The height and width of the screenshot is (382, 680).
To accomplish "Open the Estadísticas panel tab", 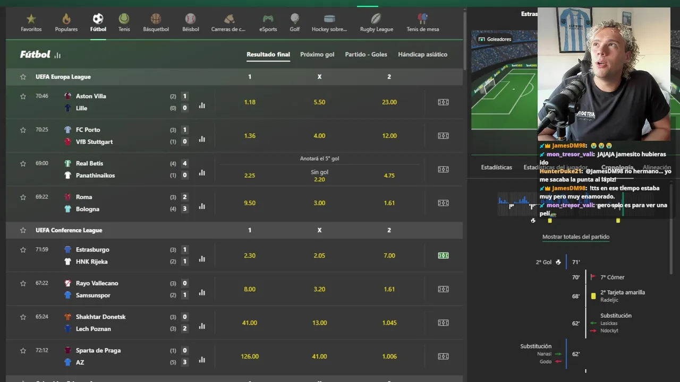I will (x=497, y=168).
